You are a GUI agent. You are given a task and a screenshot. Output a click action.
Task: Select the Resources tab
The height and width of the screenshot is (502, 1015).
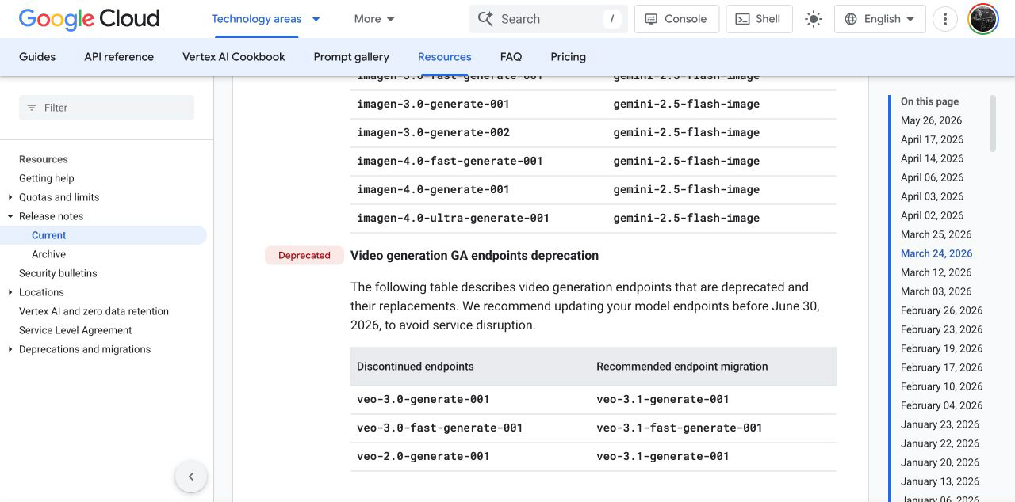[x=445, y=57]
